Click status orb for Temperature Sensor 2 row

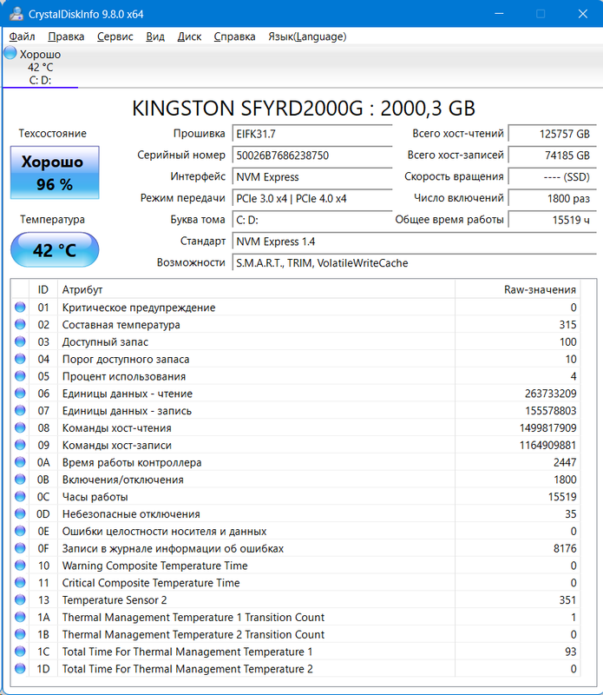[x=20, y=599]
